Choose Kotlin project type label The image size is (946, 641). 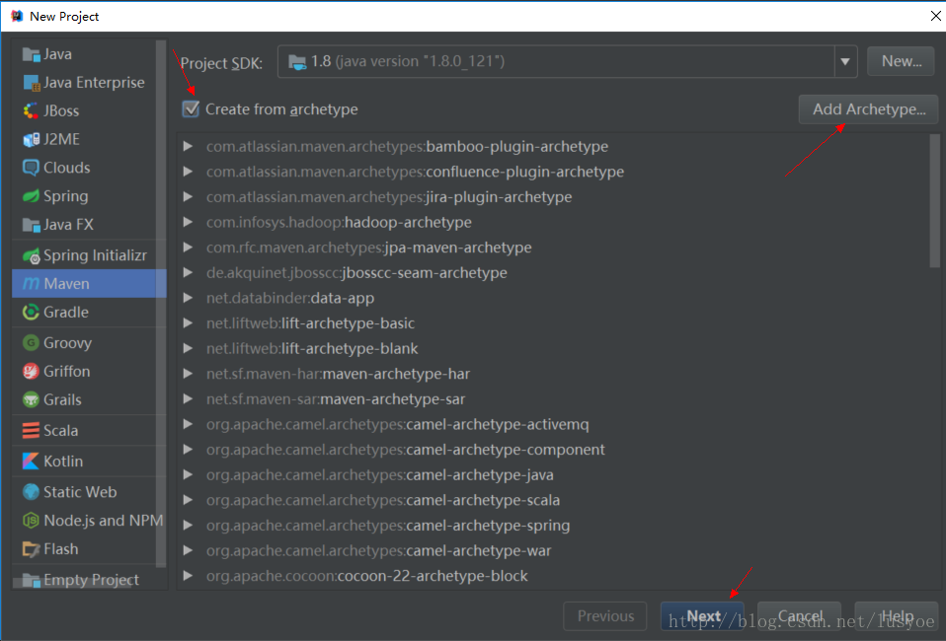click(x=63, y=461)
